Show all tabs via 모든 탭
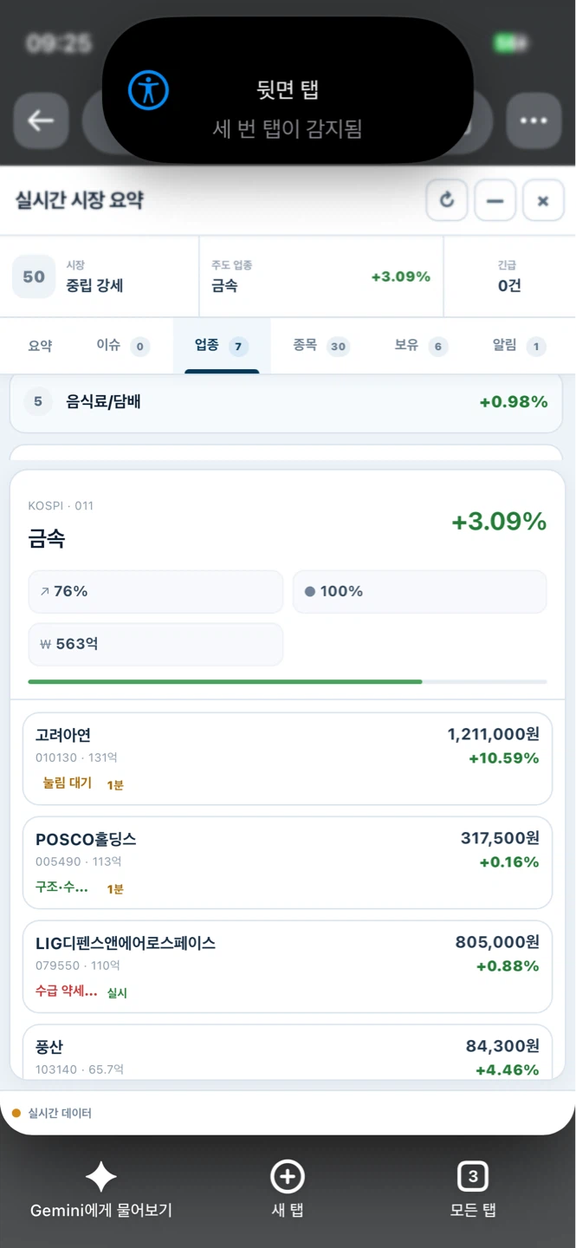Image resolution: width=576 pixels, height=1248 pixels. [x=473, y=1177]
